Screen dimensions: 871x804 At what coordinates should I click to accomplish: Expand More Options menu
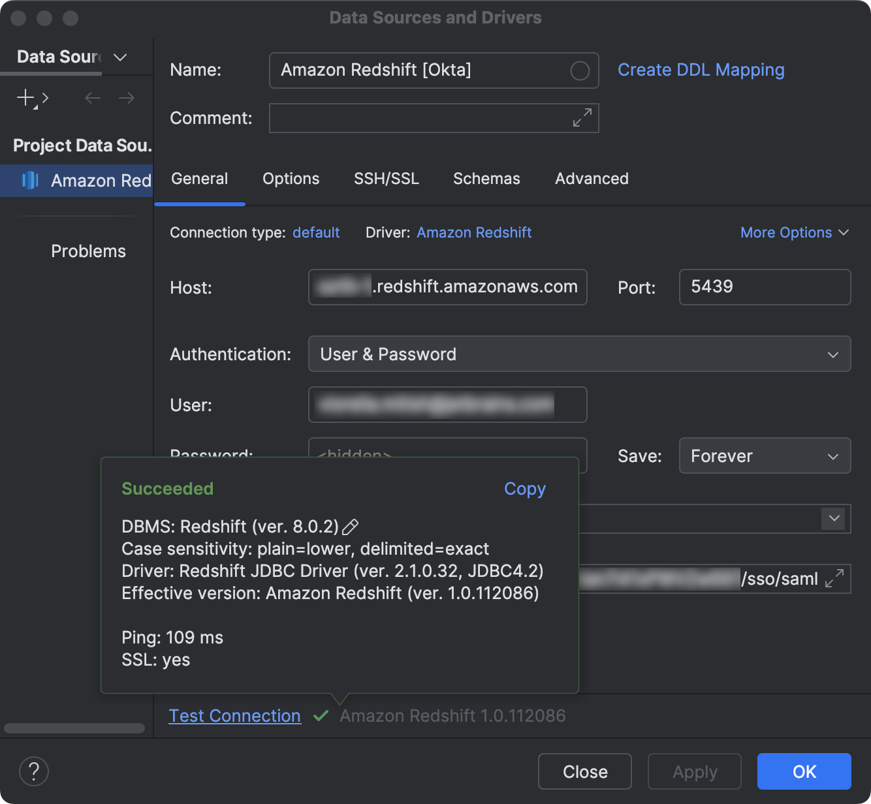point(795,232)
